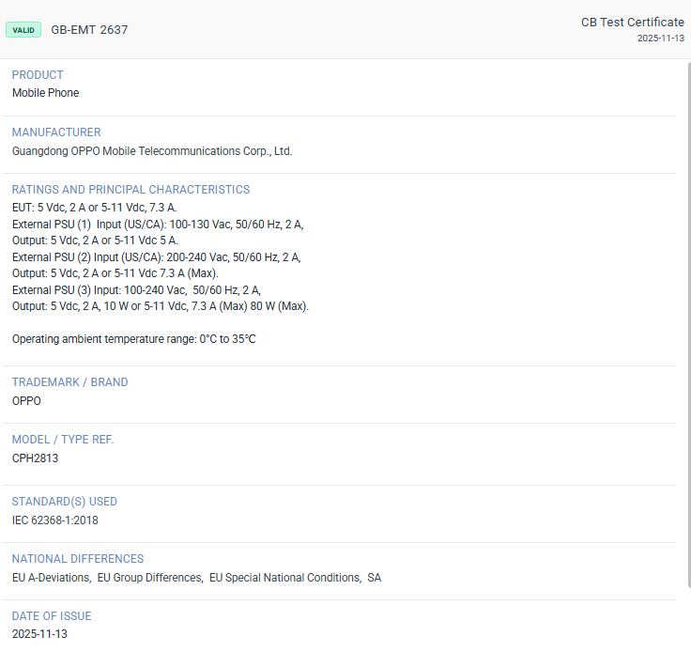Select the SA national difference entry
Image resolution: width=691 pixels, height=652 pixels.
coord(374,578)
